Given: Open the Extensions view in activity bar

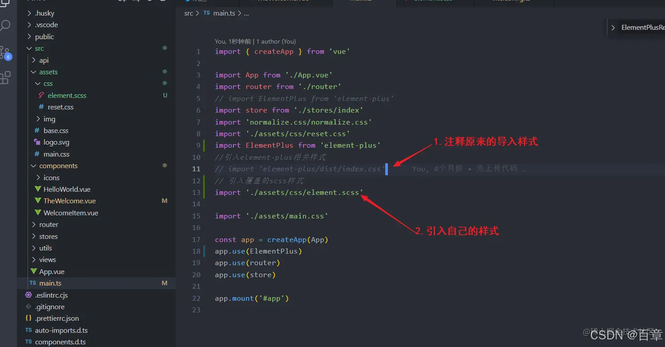Looking at the screenshot, I should click(x=5, y=78).
